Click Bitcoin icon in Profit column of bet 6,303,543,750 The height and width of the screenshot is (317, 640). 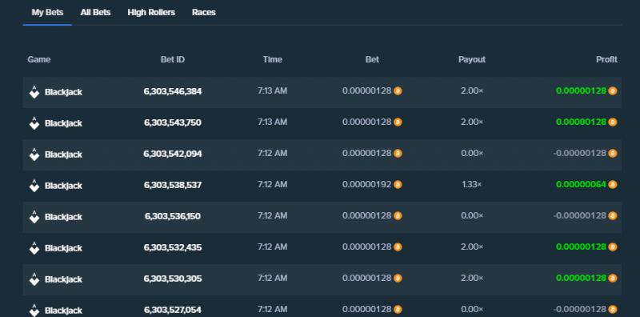click(612, 122)
